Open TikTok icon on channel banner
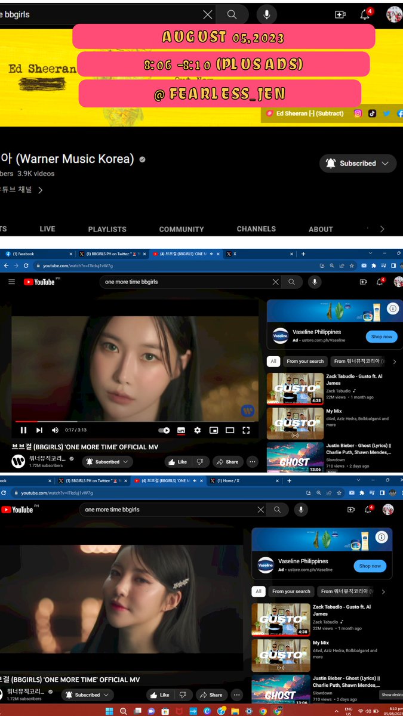This screenshot has width=403, height=716. pyautogui.click(x=372, y=113)
